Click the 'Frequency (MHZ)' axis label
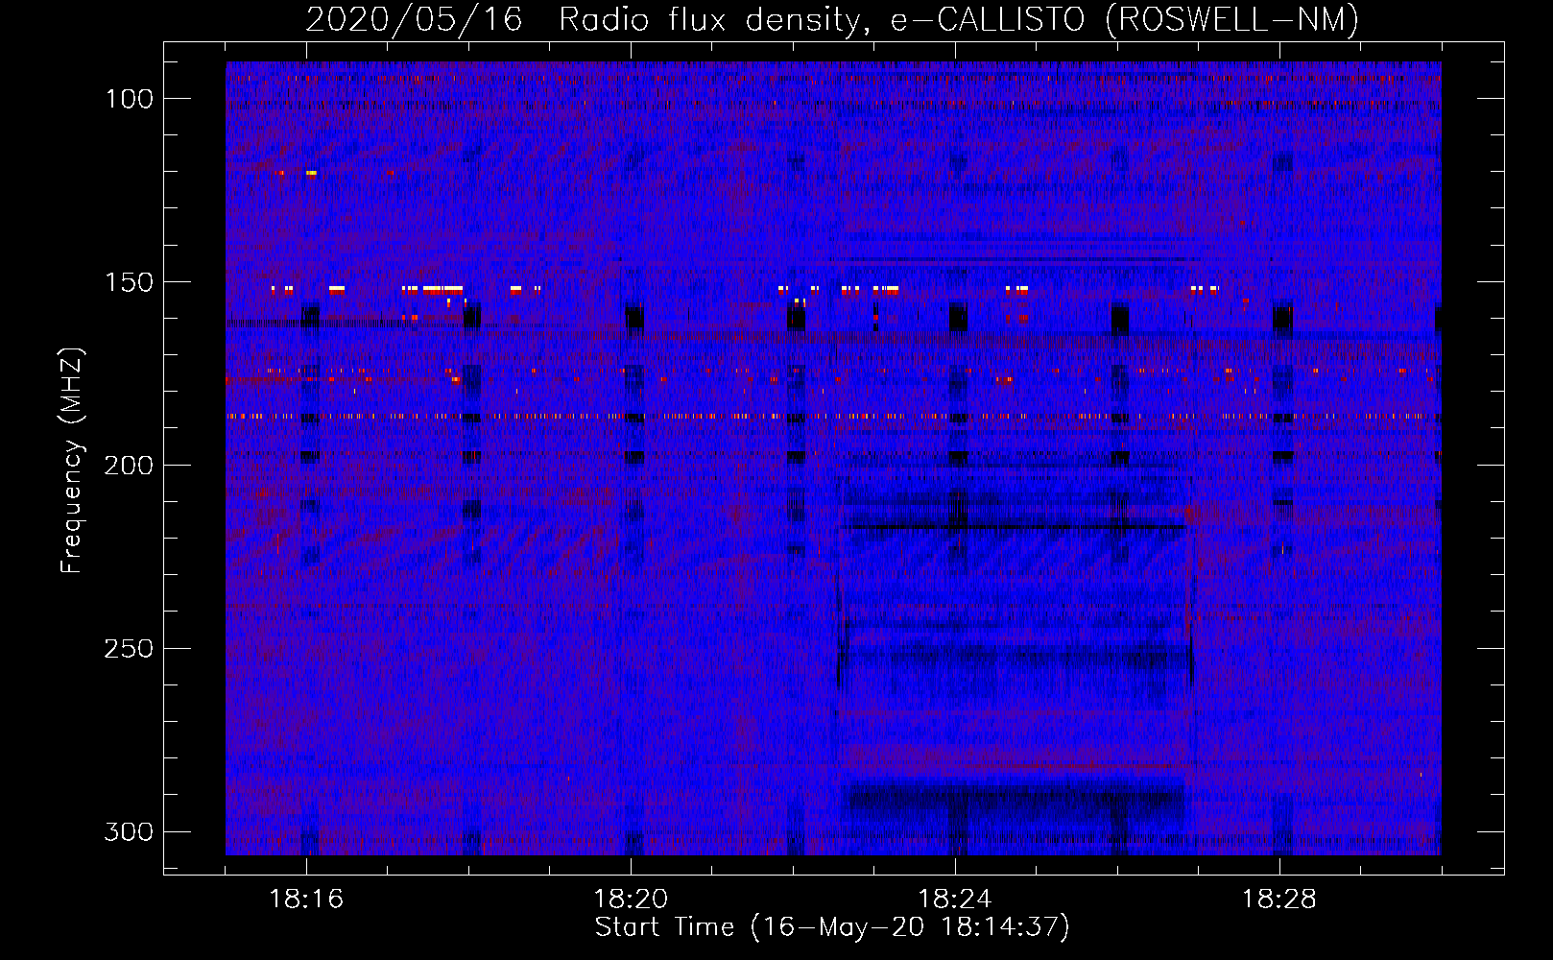The width and height of the screenshot is (1553, 960). (x=72, y=461)
